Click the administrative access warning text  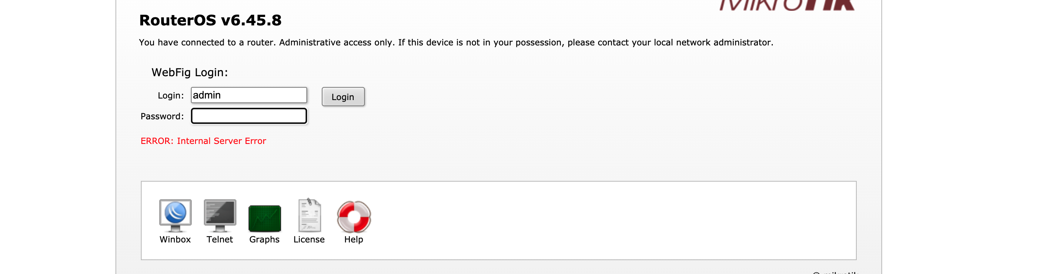tap(456, 41)
